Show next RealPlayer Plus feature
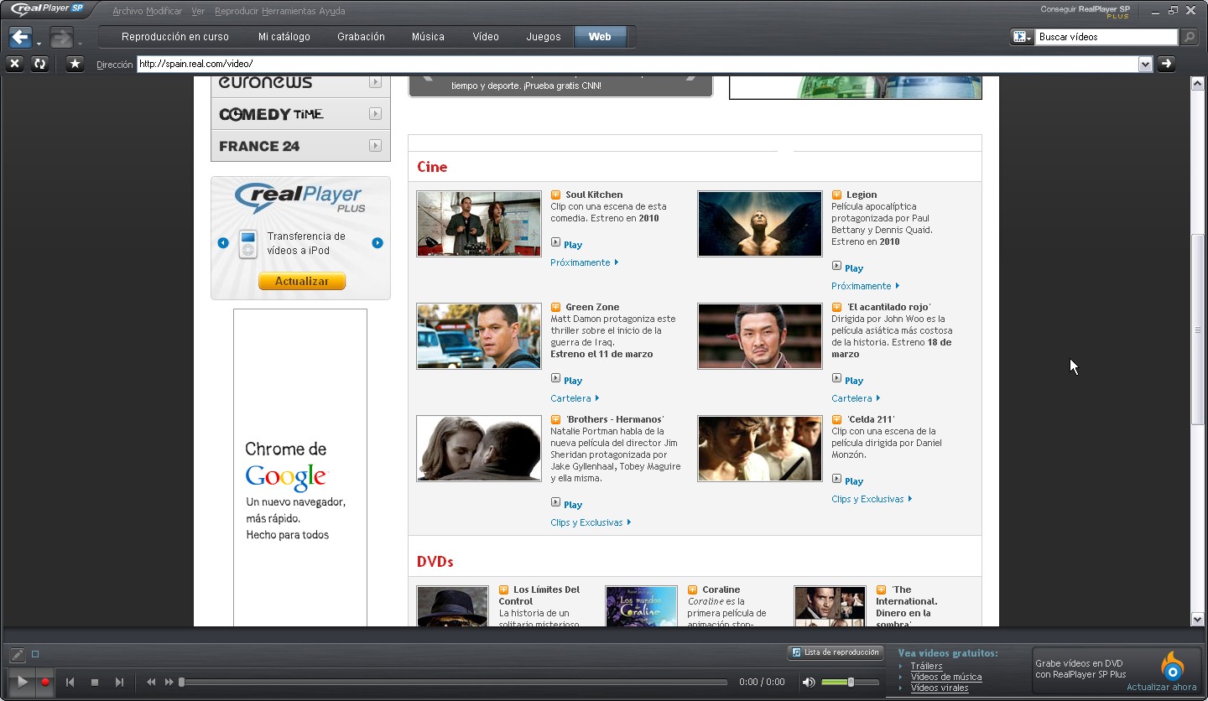1208x701 pixels. coord(377,243)
